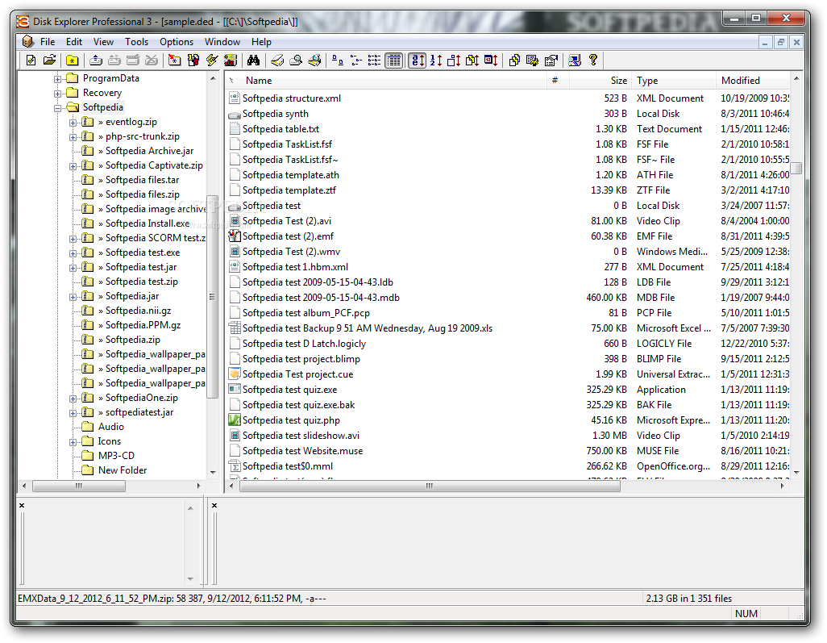827x643 pixels.
Task: Click the application icon left of File menu
Action: tap(27, 42)
